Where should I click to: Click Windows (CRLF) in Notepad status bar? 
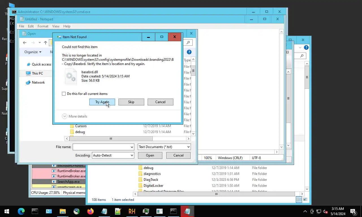click(230, 158)
